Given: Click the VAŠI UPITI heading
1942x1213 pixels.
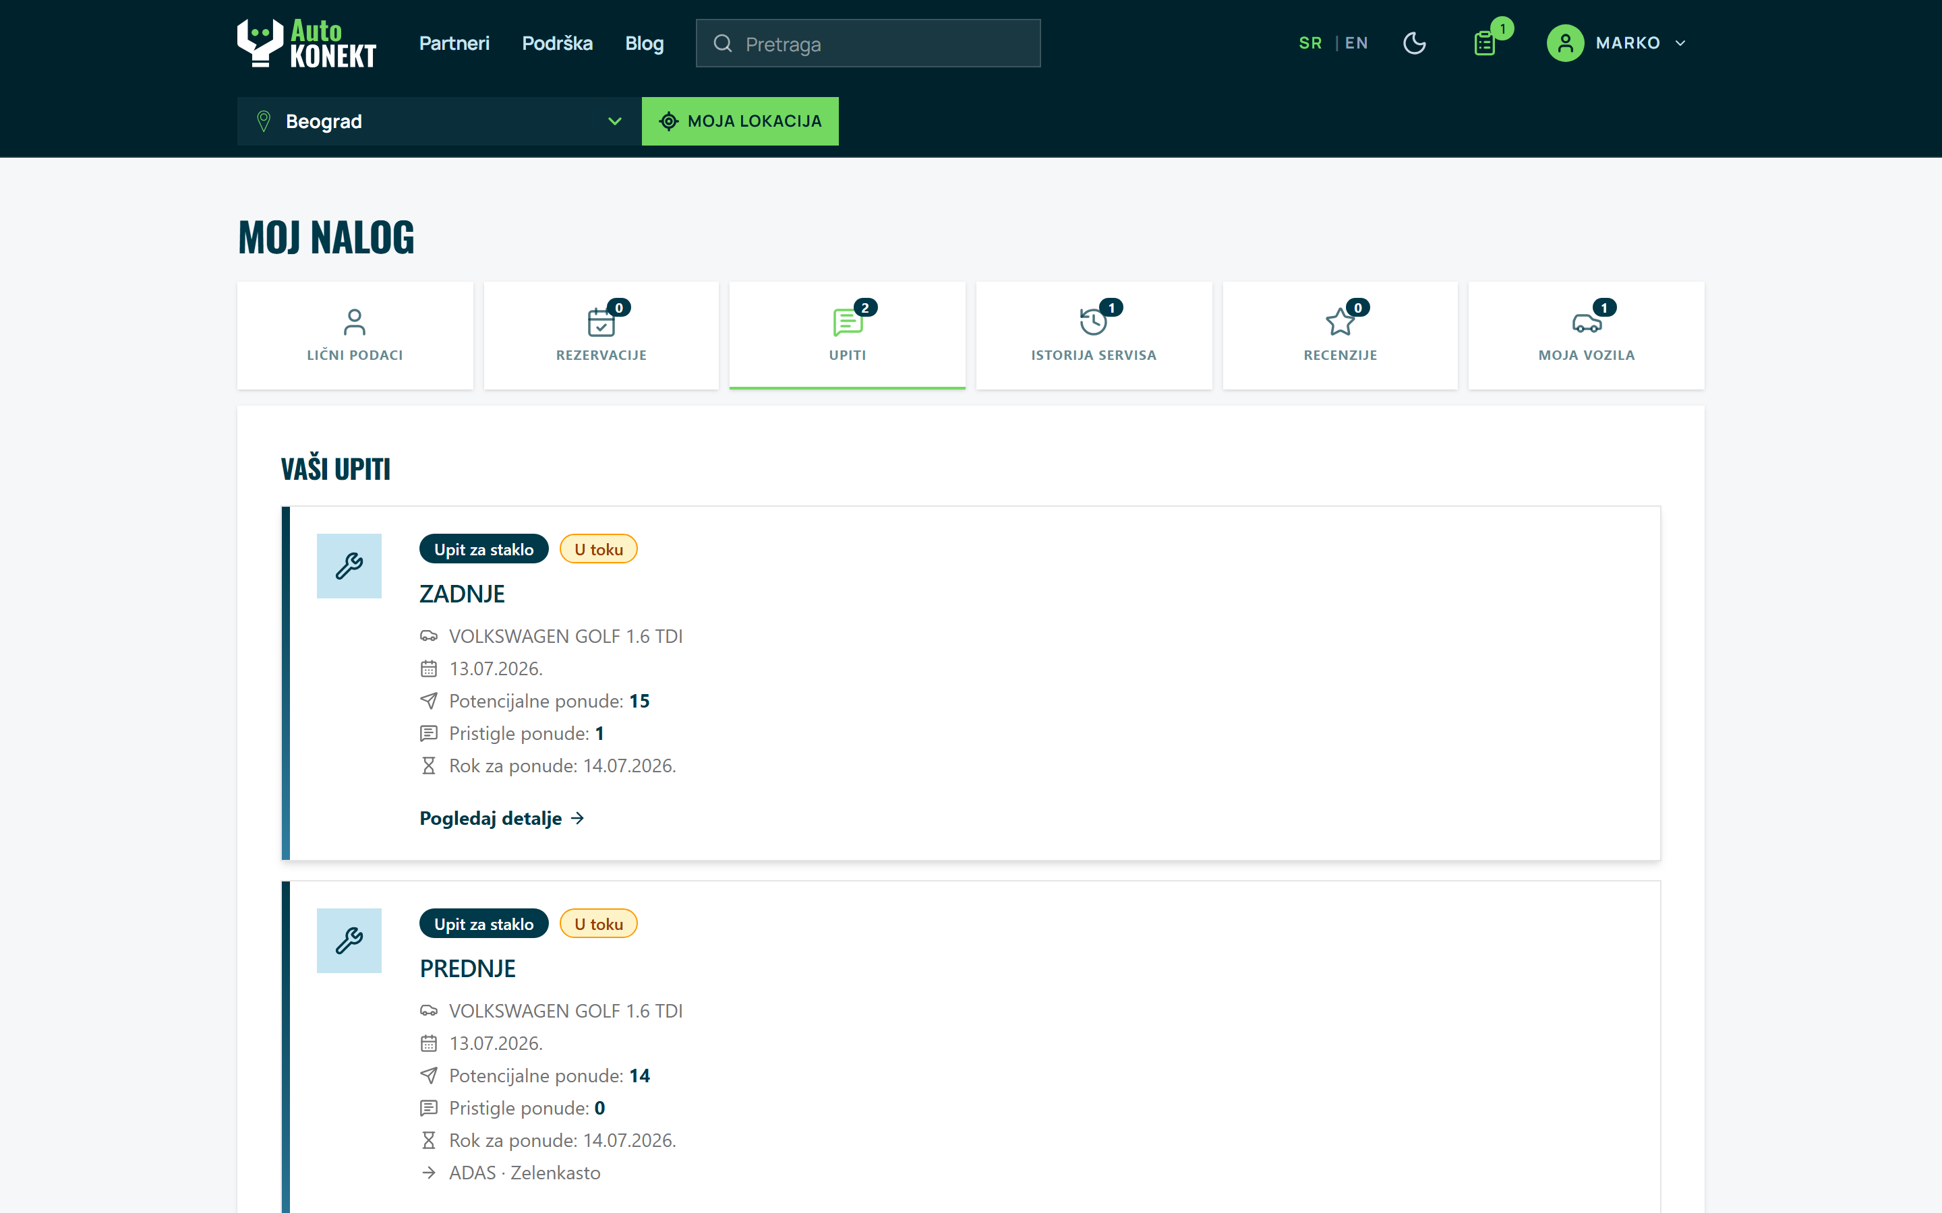Looking at the screenshot, I should pyautogui.click(x=335, y=468).
